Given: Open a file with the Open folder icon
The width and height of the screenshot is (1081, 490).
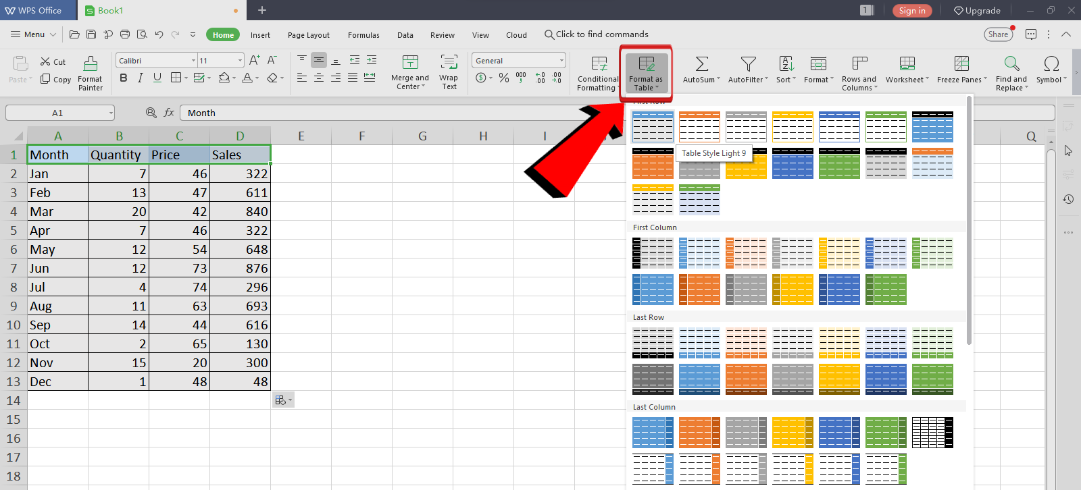Looking at the screenshot, I should click(x=74, y=34).
